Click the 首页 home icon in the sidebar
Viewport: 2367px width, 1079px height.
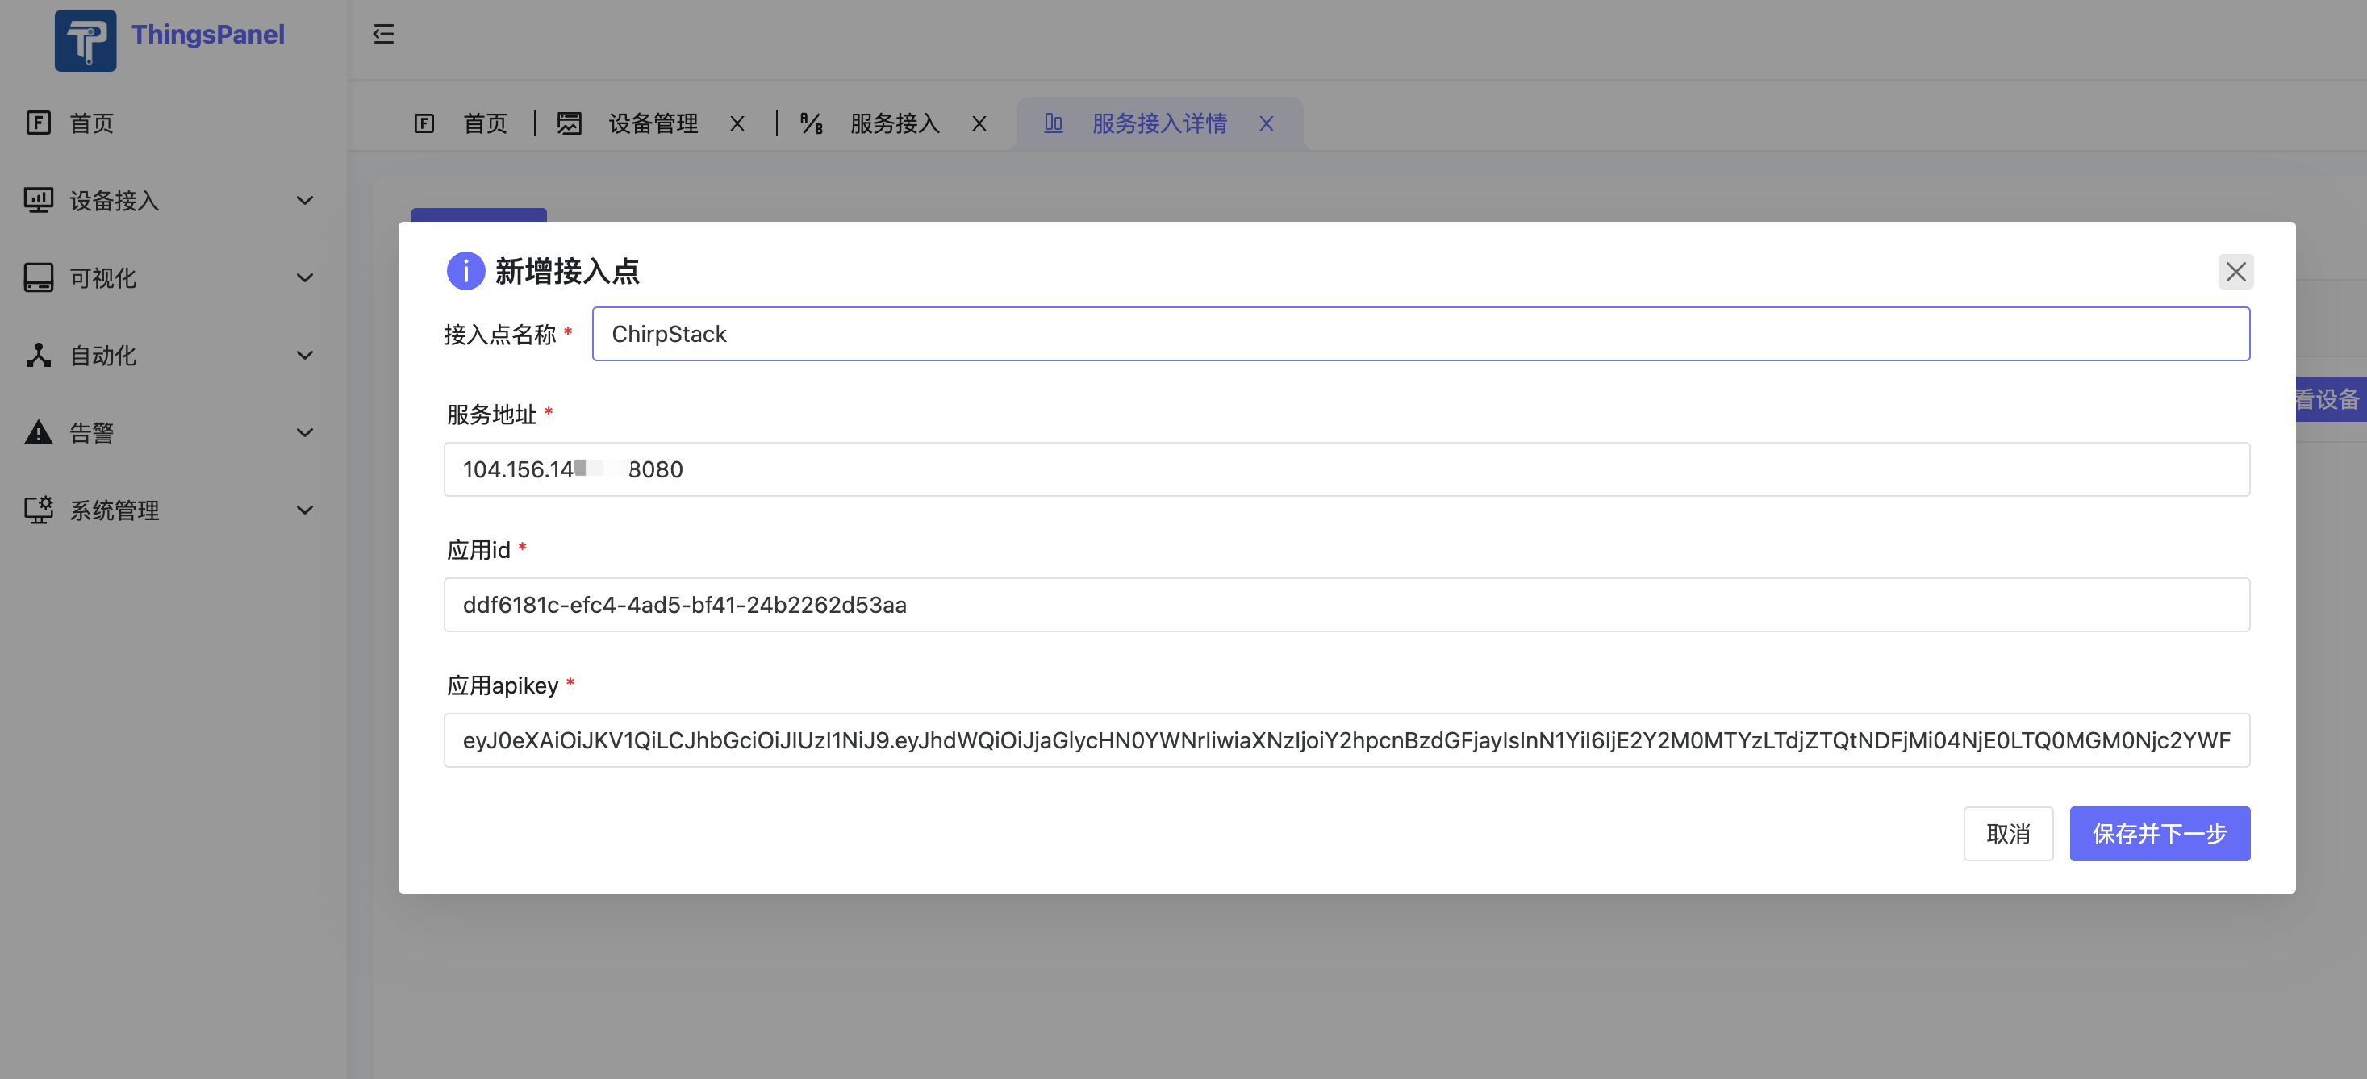coord(38,122)
